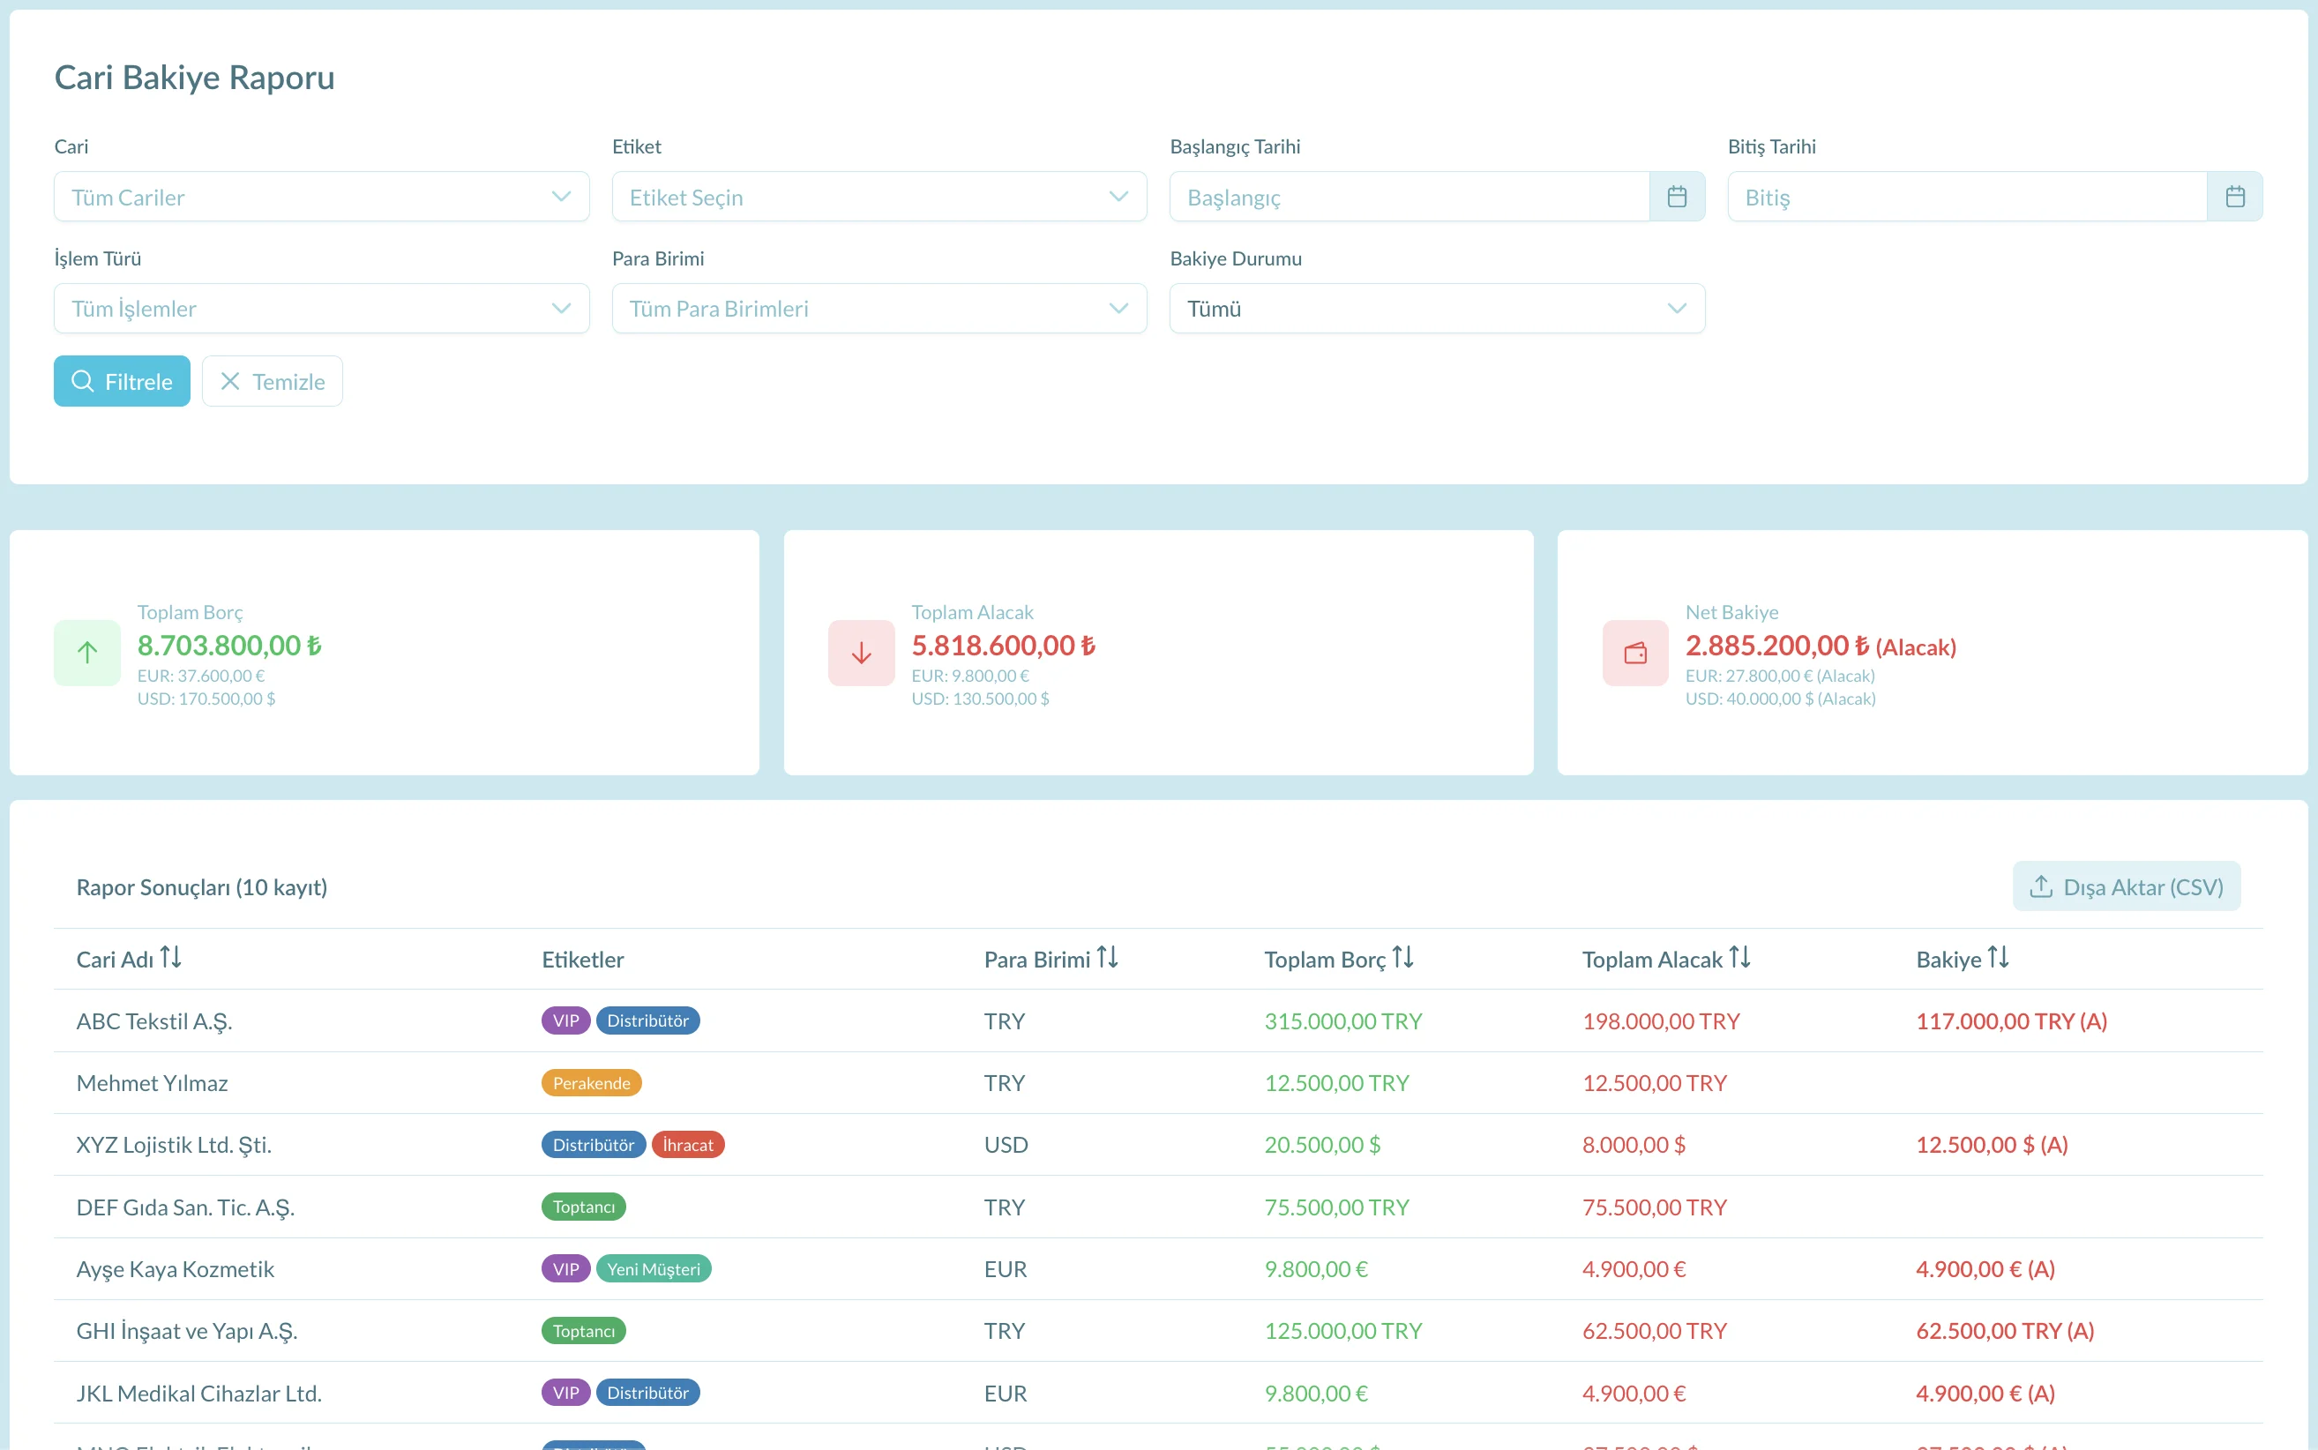Export results via Dışa Aktar (CSV)

pyautogui.click(x=2127, y=886)
